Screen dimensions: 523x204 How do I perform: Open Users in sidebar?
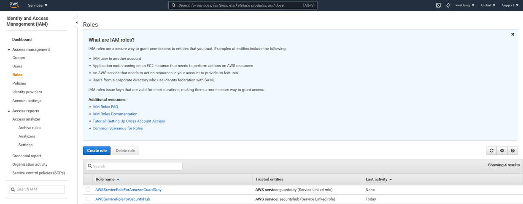coord(17,66)
